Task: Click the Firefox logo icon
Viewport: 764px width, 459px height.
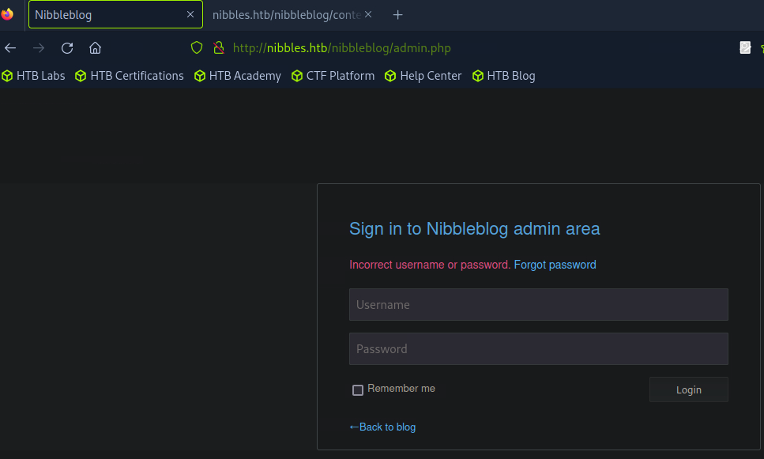Action: (x=7, y=14)
